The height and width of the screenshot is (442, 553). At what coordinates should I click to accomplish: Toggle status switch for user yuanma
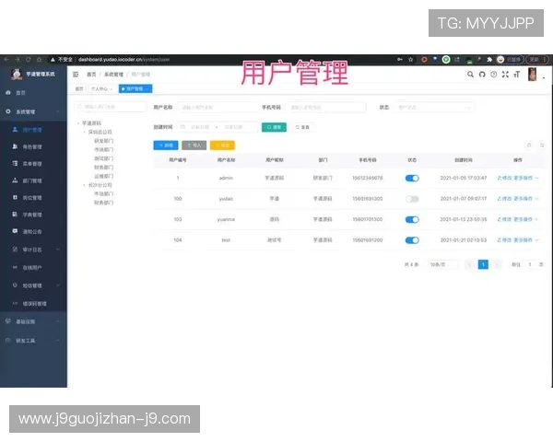(412, 219)
